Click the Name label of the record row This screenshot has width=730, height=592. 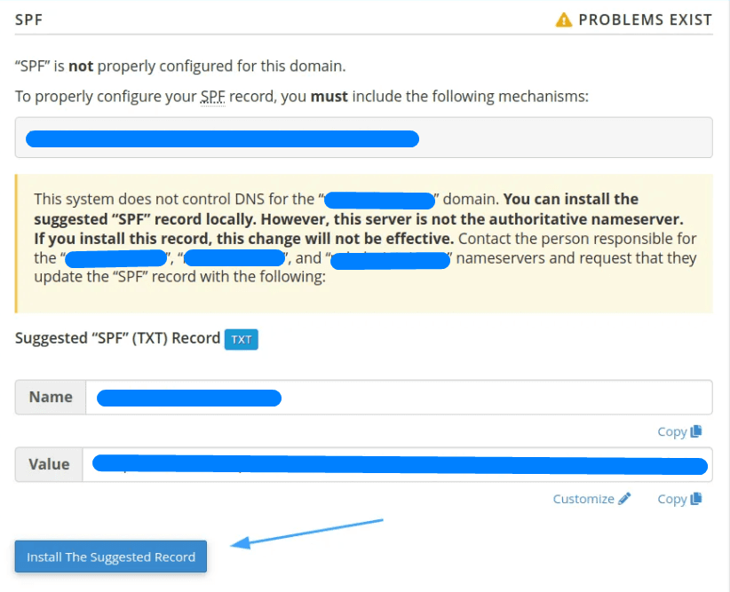click(50, 397)
